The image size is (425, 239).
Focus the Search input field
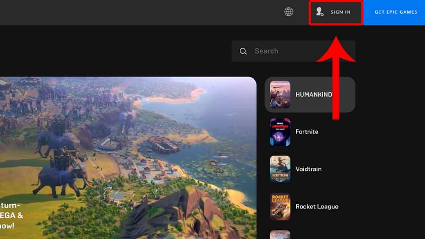[x=293, y=51]
